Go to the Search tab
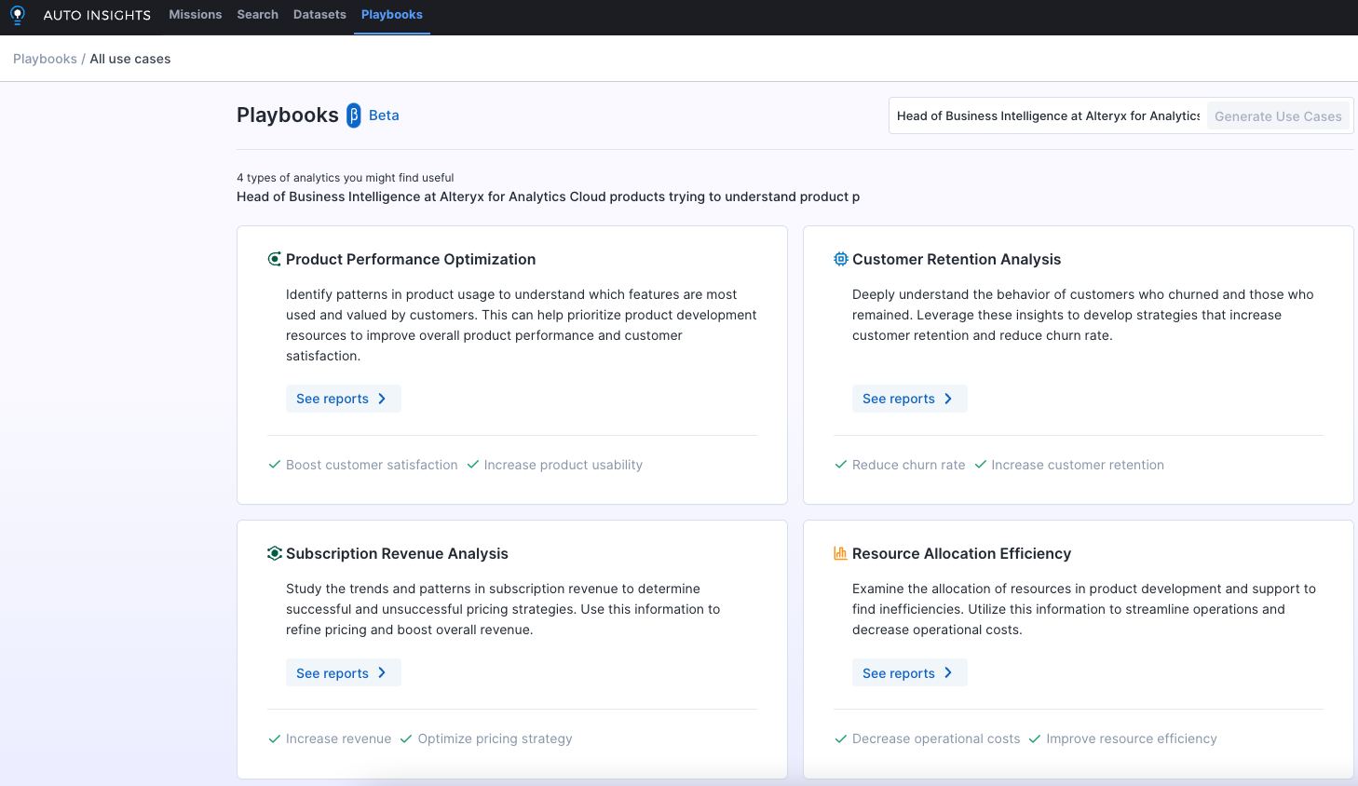This screenshot has height=786, width=1358. (257, 15)
